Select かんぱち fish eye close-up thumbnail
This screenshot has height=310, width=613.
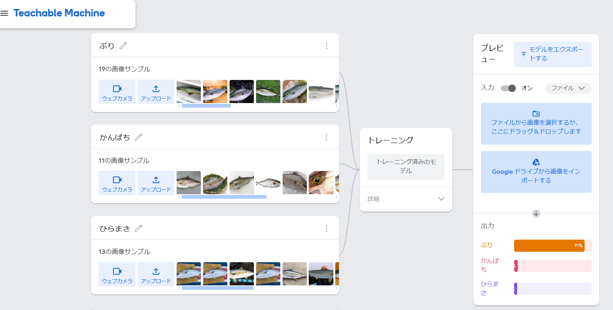coord(321,183)
